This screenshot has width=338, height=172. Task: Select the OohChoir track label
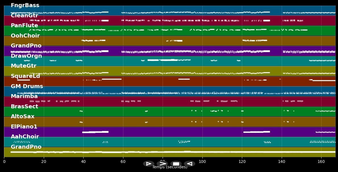tap(25, 36)
